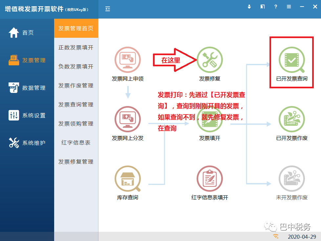Screen dimensions: 321x241
Task: Select the 系统设置 label in the sidebar
Action: pyautogui.click(x=34, y=115)
